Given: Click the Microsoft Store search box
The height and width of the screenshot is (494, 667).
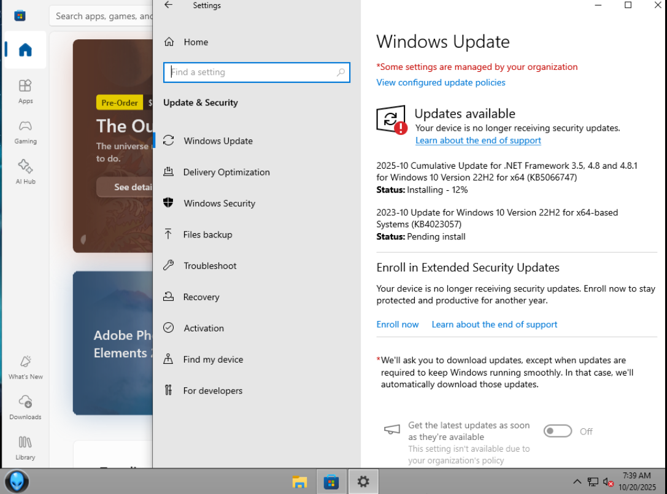Looking at the screenshot, I should 101,16.
